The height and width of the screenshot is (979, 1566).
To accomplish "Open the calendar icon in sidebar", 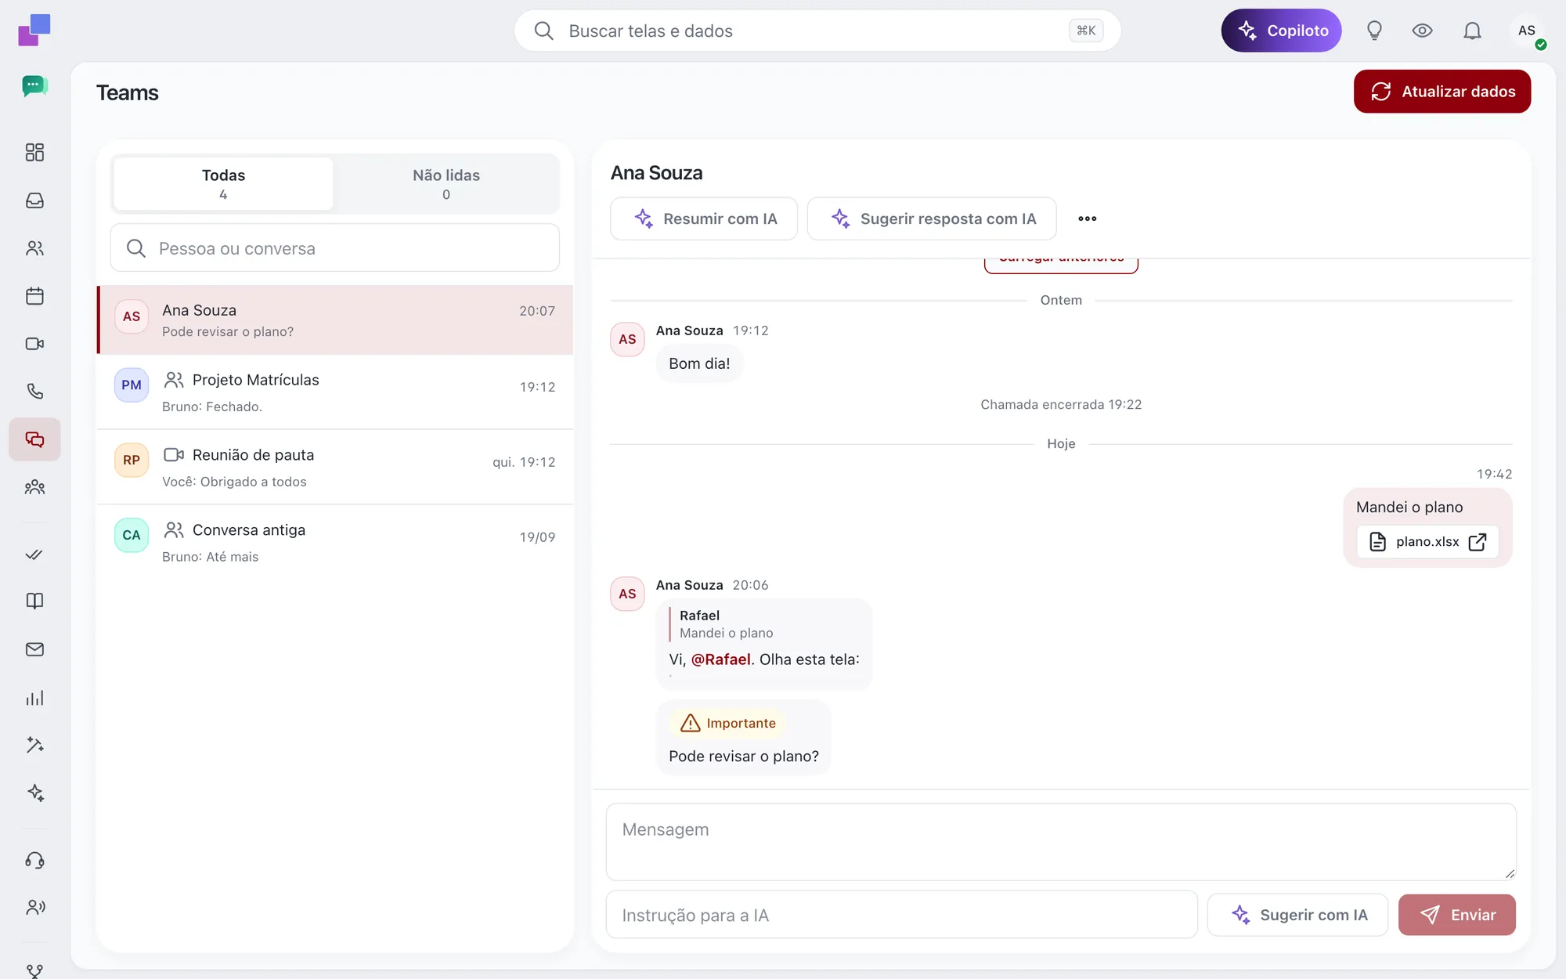I will (34, 296).
